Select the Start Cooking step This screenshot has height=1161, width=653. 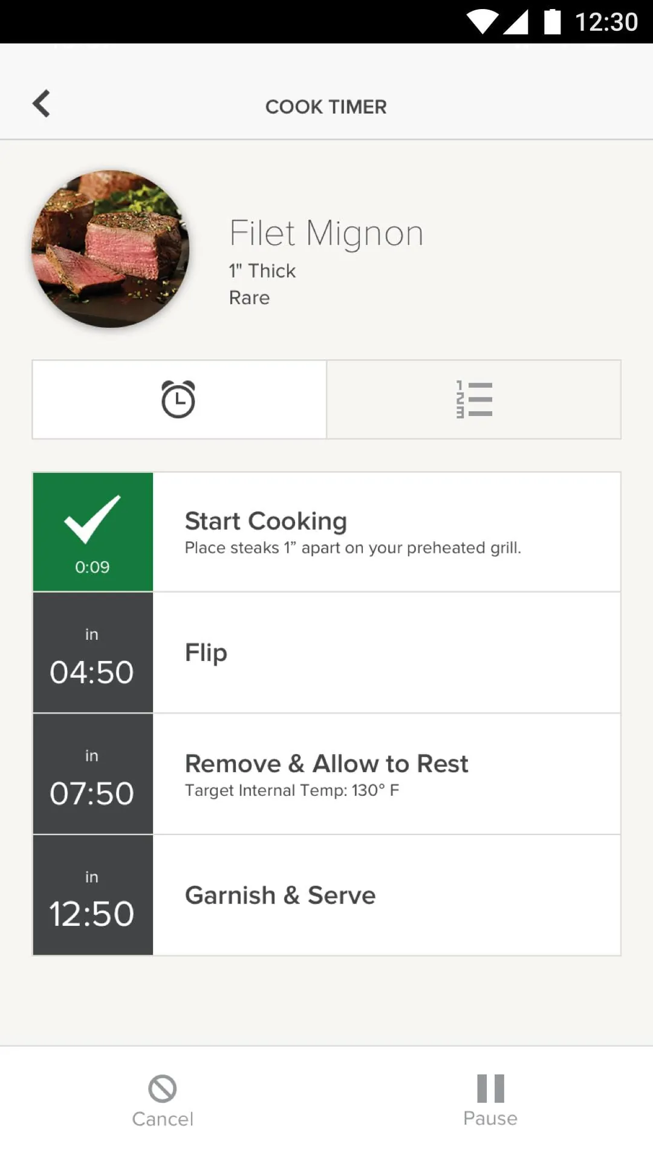(386, 532)
